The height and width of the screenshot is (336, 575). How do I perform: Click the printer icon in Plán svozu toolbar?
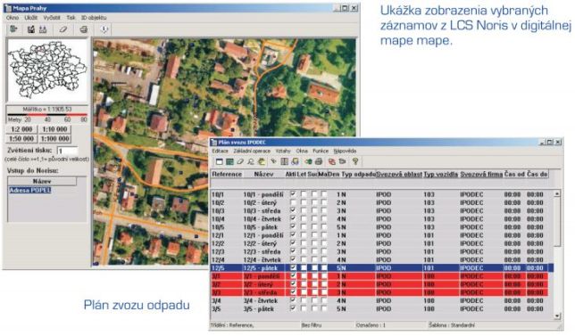(318, 161)
